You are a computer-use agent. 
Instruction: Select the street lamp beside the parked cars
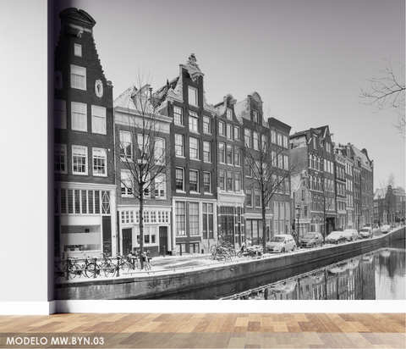click(x=298, y=226)
